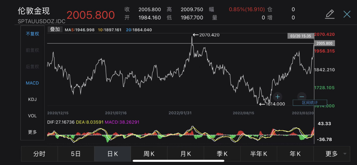
Task: Click the 2005.800 crosshair price tag
Action: [325, 43]
